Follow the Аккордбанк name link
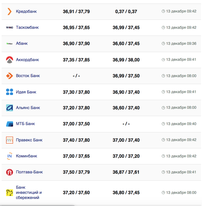 pyautogui.click(x=27, y=60)
